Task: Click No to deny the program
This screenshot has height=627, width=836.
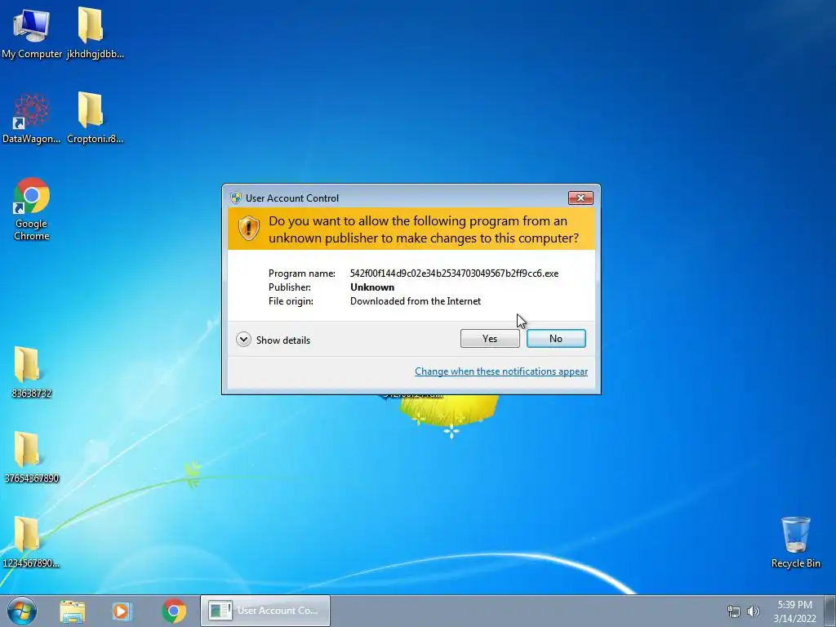Action: pyautogui.click(x=556, y=339)
